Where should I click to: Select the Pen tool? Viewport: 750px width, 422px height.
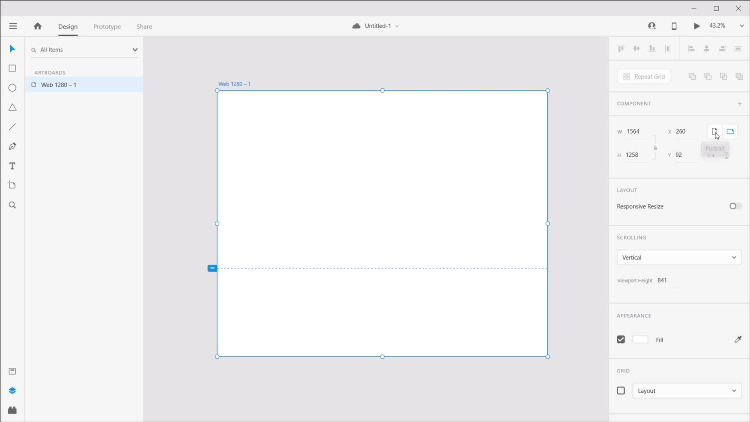[x=12, y=146]
